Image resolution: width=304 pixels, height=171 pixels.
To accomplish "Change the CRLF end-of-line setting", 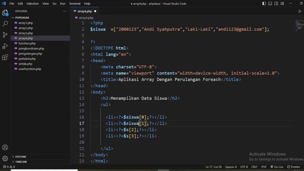I will (x=254, y=167).
